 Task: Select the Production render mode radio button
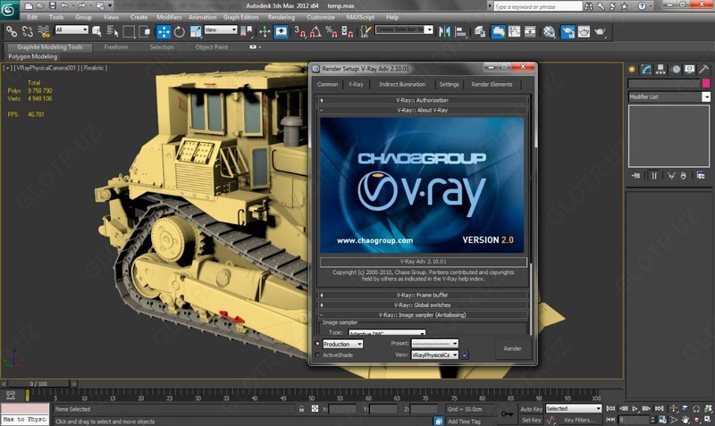[317, 344]
